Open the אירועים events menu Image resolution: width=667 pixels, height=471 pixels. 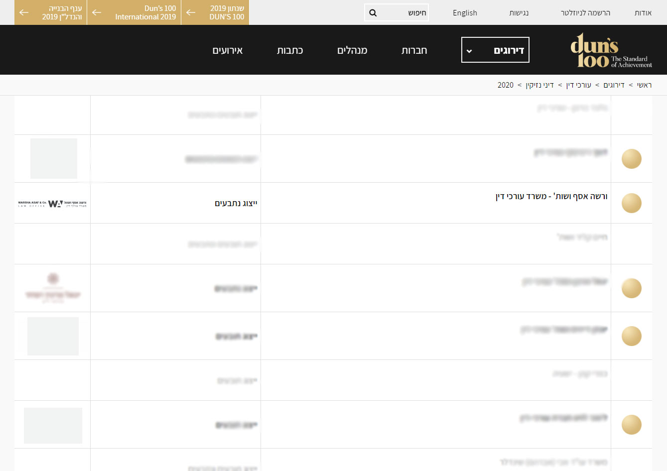click(228, 50)
